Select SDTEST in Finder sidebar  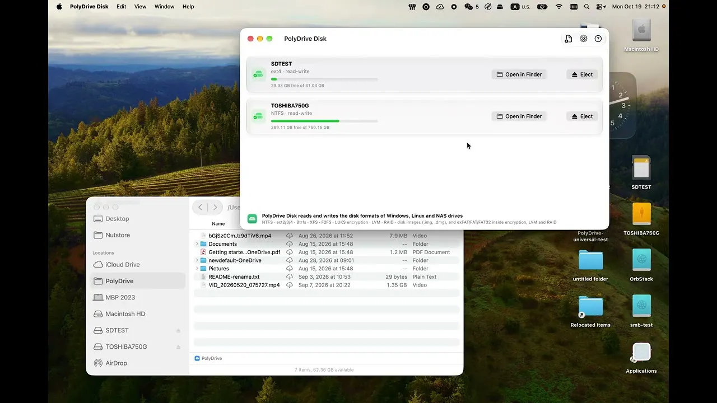pyautogui.click(x=138, y=330)
